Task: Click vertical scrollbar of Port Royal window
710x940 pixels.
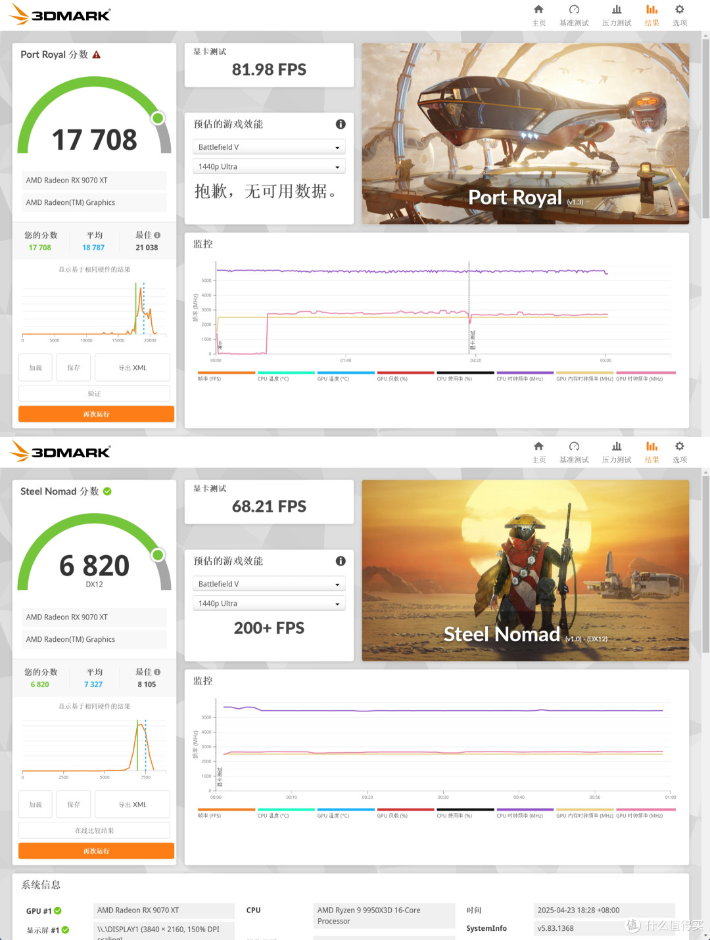Action: point(705,128)
